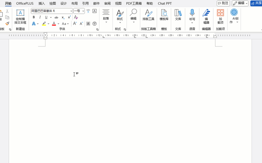Viewport: 262px width, 163px height.
Task: Open the 编辑 editing mode button
Action: point(240,3)
